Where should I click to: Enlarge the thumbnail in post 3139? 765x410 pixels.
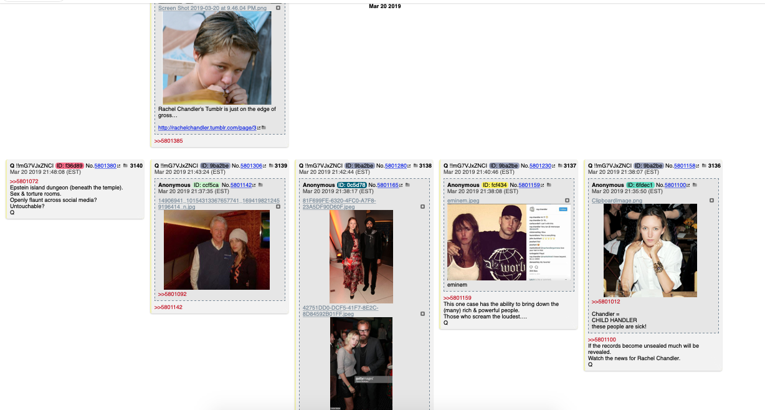point(217,250)
